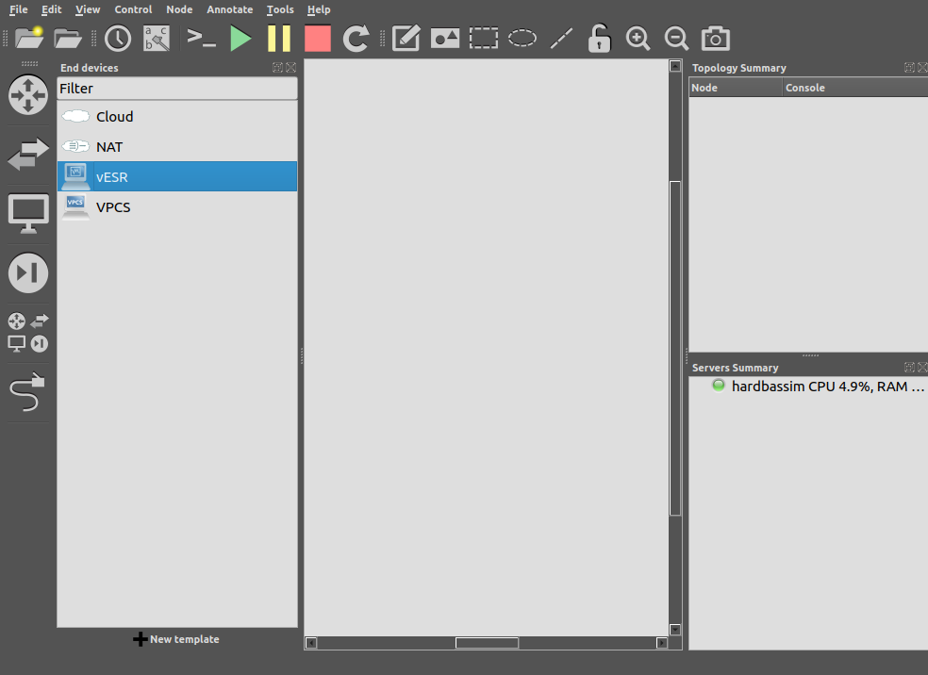Float the Servers Summary panel
928x675 pixels.
pos(909,368)
